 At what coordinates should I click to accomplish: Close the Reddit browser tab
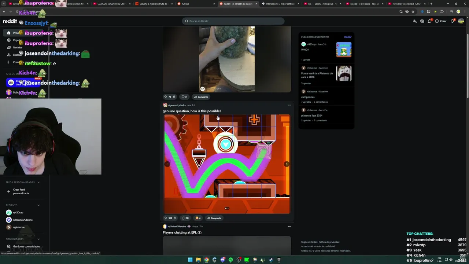click(256, 4)
